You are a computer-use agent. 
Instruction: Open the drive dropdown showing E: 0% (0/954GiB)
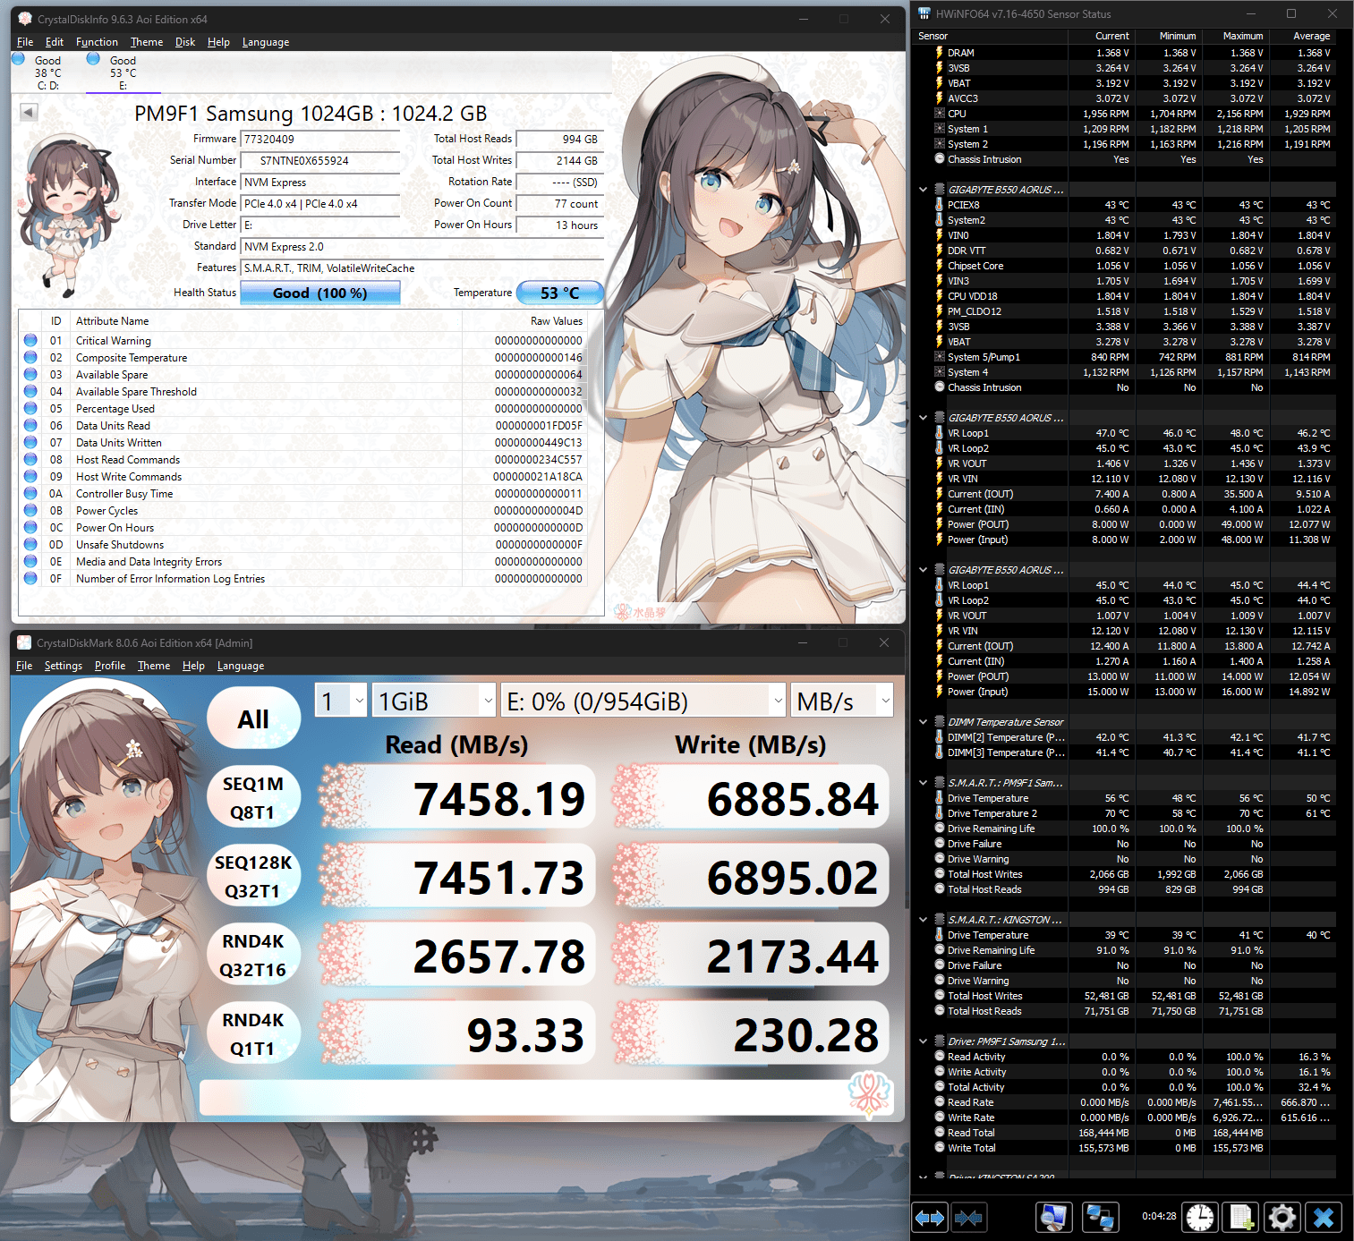[643, 701]
